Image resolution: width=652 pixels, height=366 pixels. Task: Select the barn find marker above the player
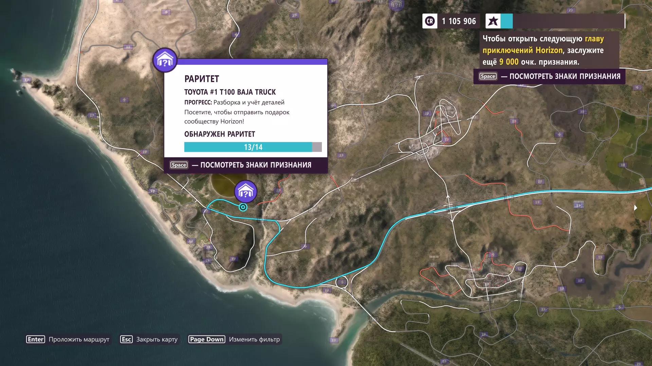[246, 191]
